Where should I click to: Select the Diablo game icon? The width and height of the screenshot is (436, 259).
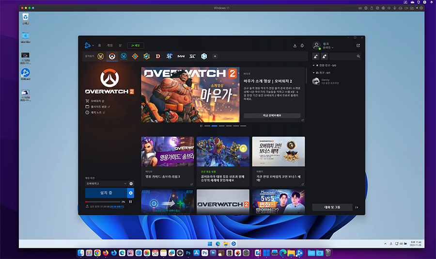click(x=158, y=56)
